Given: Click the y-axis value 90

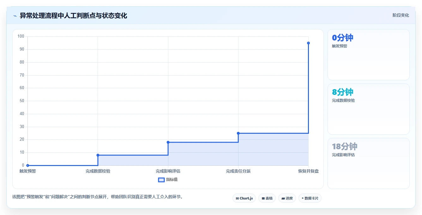Looking at the screenshot, I should 22,49.
